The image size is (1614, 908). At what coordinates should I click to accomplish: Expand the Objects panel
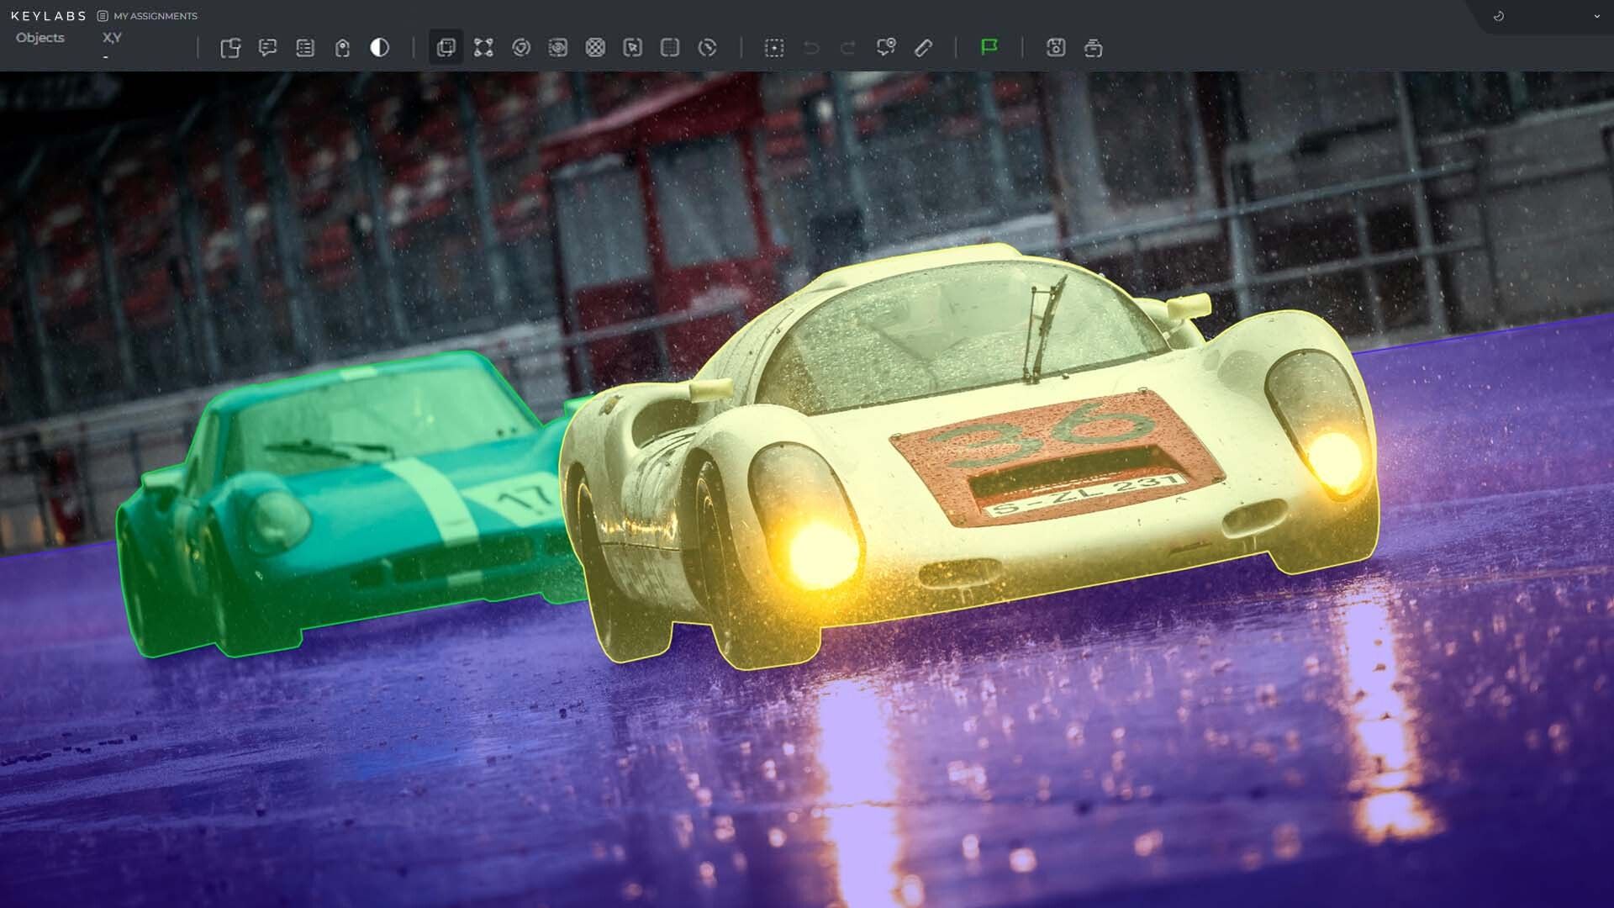(40, 38)
